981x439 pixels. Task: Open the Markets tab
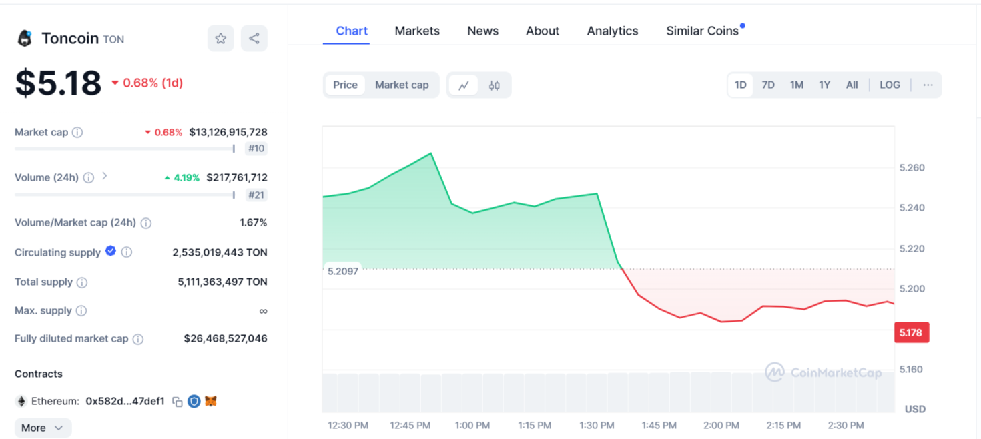[x=417, y=31]
